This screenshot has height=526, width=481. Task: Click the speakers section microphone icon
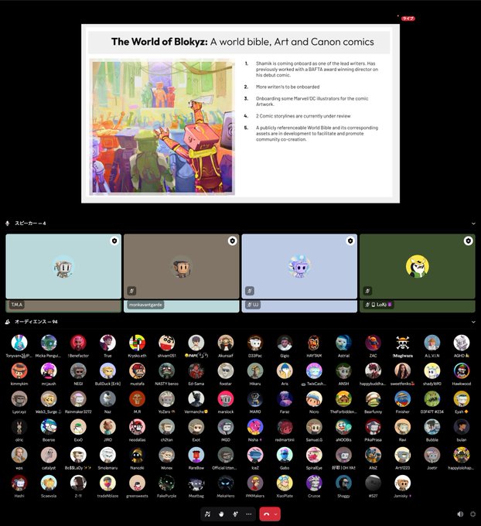[8, 224]
